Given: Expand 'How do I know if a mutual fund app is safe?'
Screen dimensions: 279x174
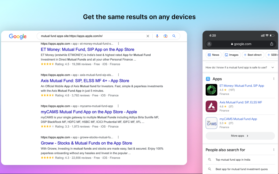Looking at the screenshot, I should coord(273,67).
